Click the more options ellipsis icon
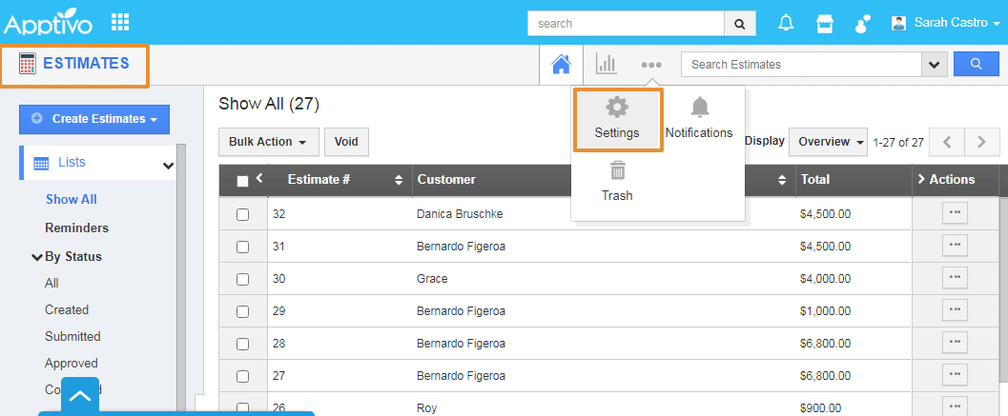1008x416 pixels. click(x=651, y=65)
